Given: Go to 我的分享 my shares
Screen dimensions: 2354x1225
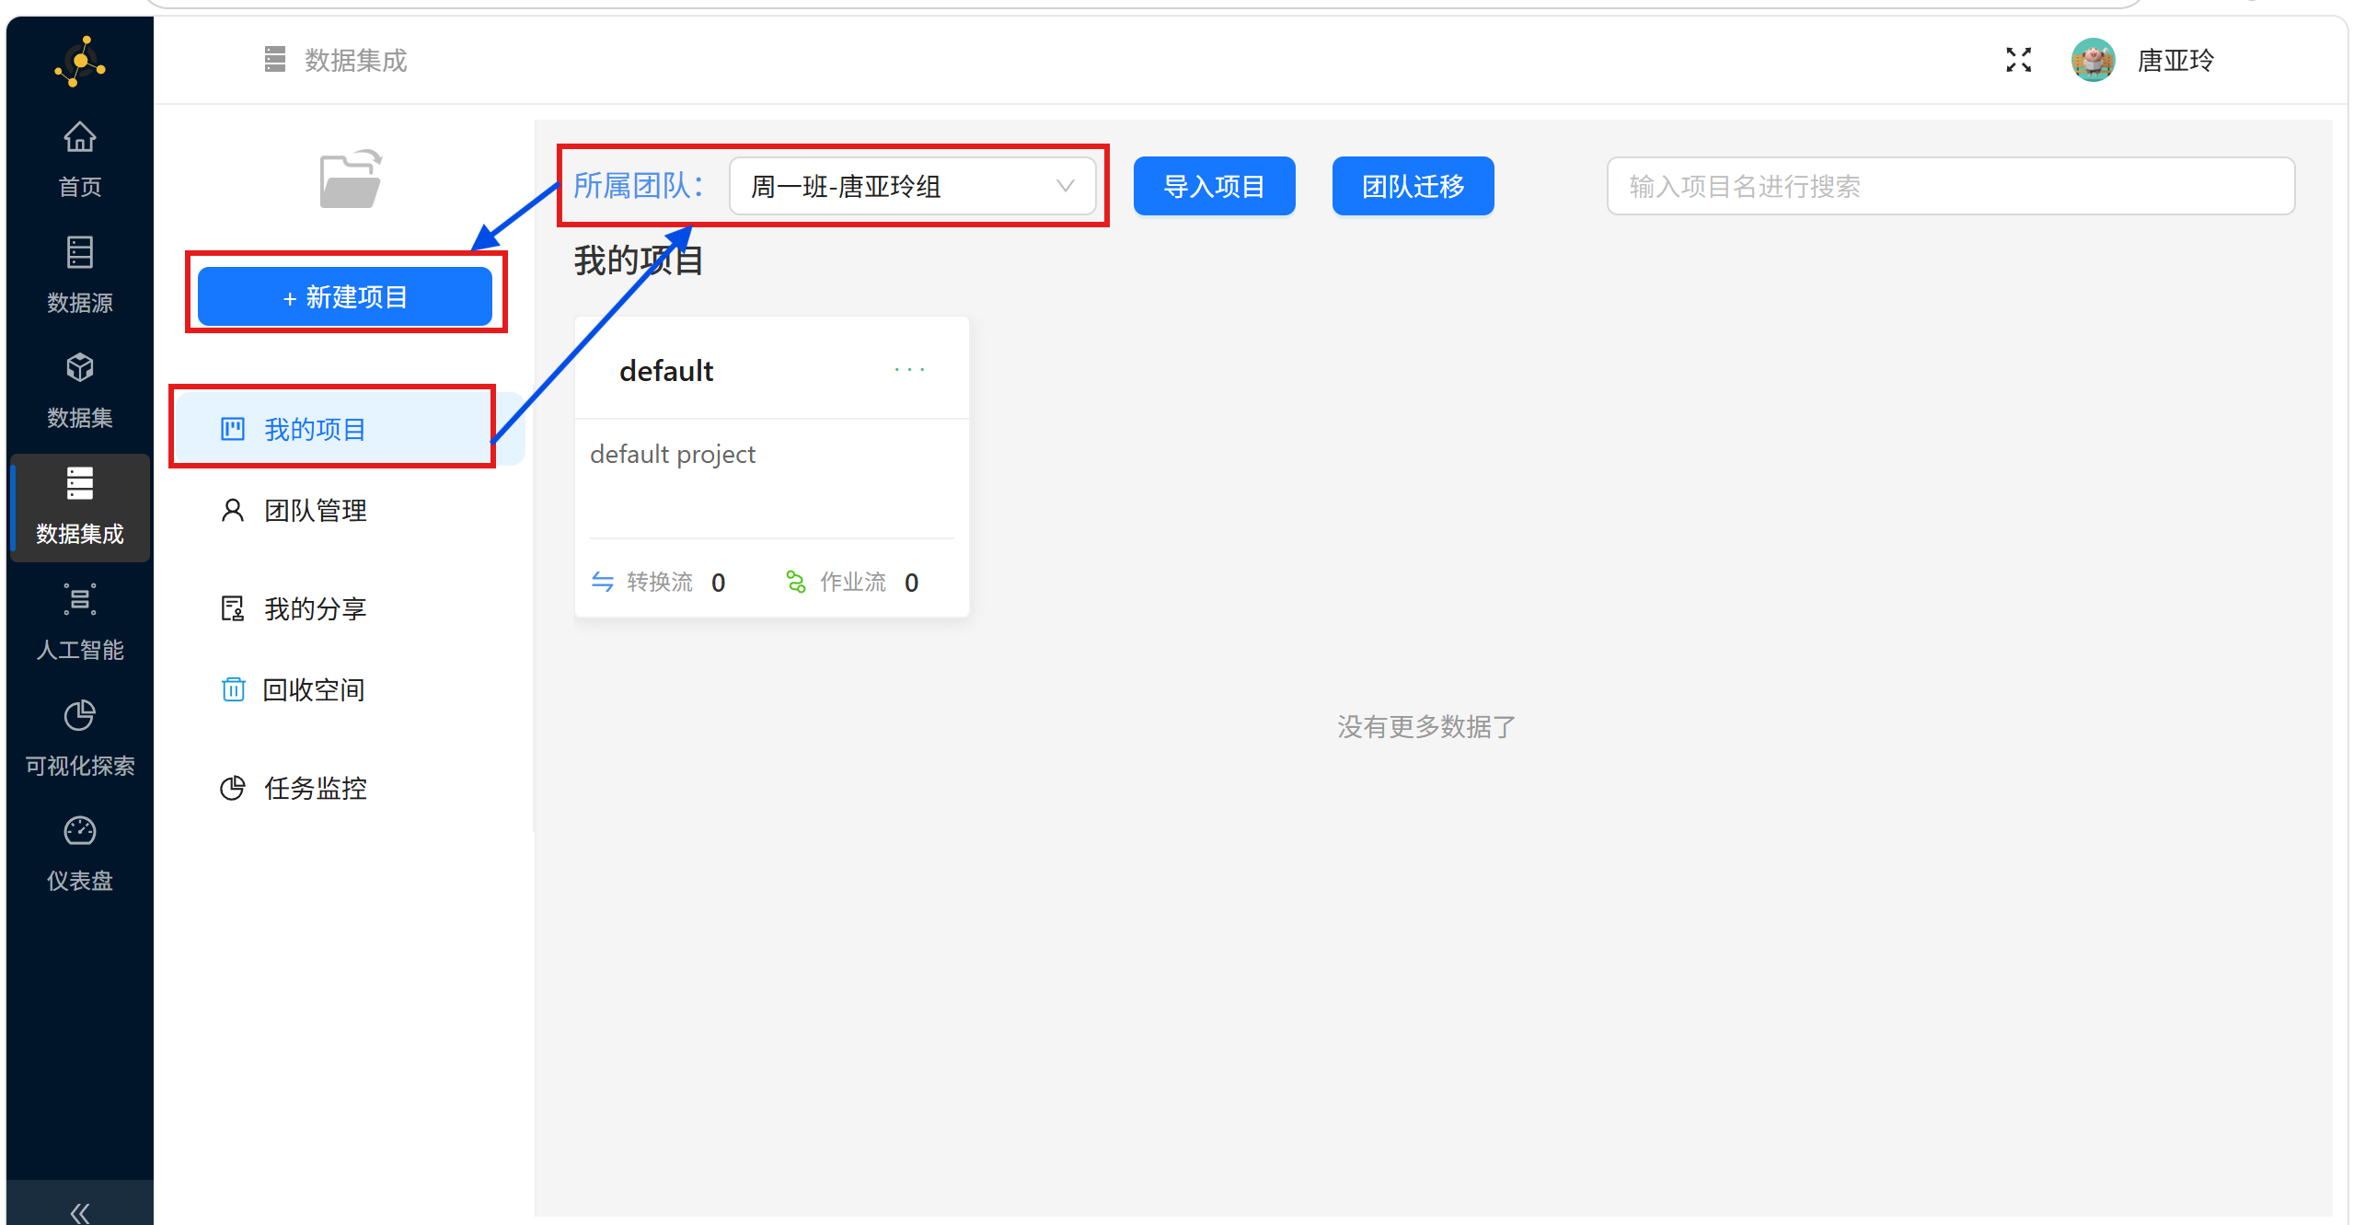Looking at the screenshot, I should [315, 608].
